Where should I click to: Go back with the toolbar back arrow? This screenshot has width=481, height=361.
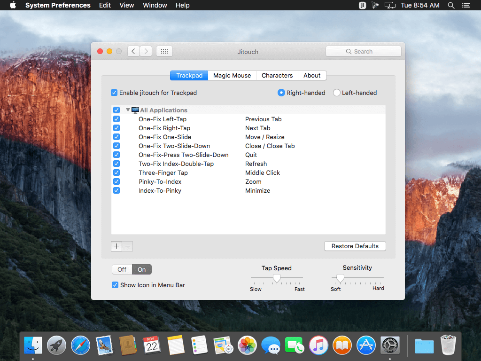pos(133,51)
